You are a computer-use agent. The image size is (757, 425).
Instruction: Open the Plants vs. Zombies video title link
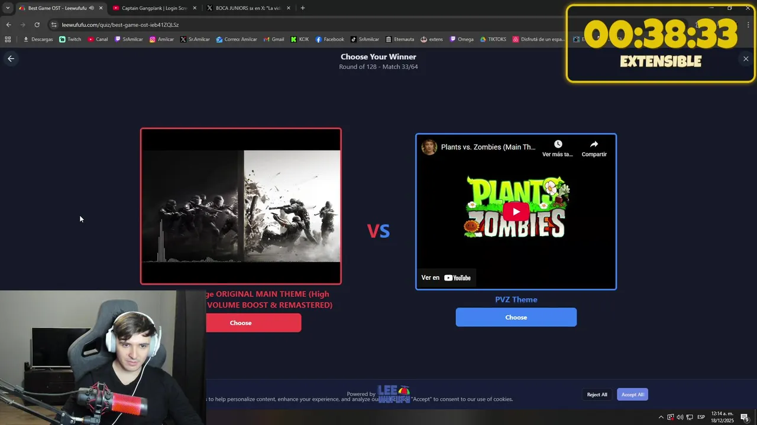pyautogui.click(x=489, y=147)
